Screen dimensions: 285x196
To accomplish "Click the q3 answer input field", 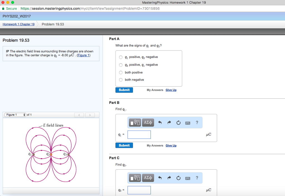I will pos(139,190).
